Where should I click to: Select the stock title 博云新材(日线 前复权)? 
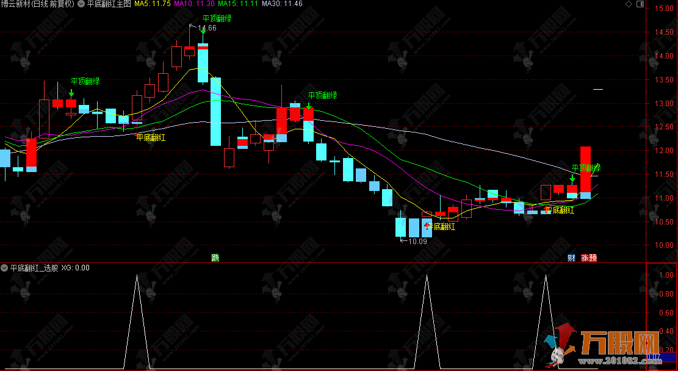[x=37, y=4]
